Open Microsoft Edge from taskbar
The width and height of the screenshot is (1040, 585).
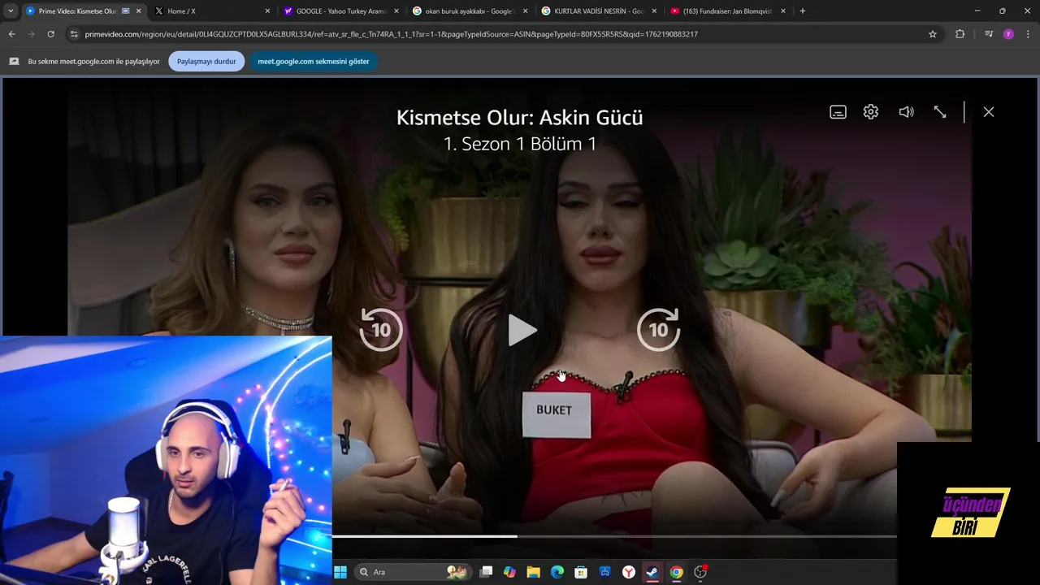tap(557, 572)
